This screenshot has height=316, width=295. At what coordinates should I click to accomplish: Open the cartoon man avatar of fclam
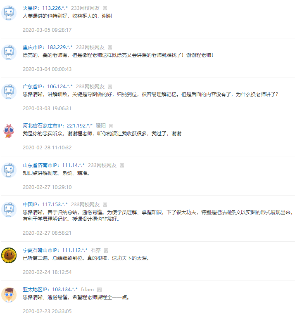(9, 295)
